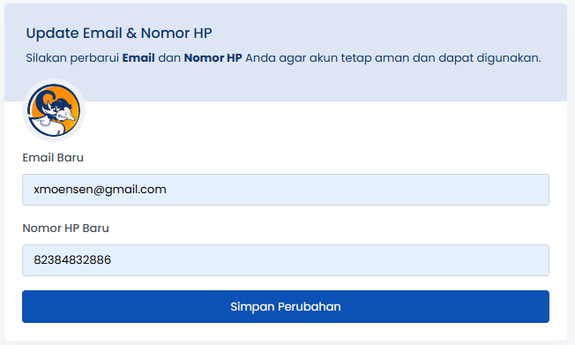Focus the Email Baru input field

[x=286, y=190]
